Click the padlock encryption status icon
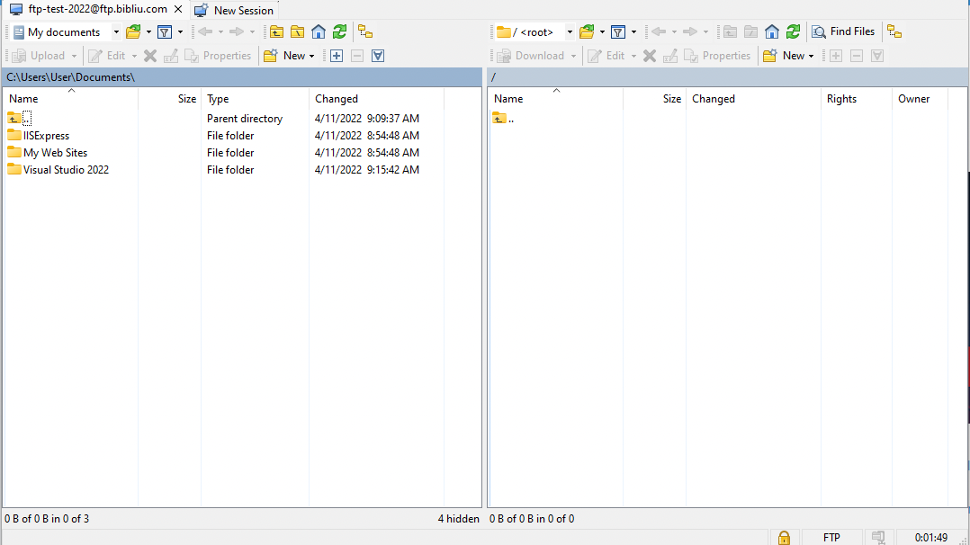 [784, 537]
